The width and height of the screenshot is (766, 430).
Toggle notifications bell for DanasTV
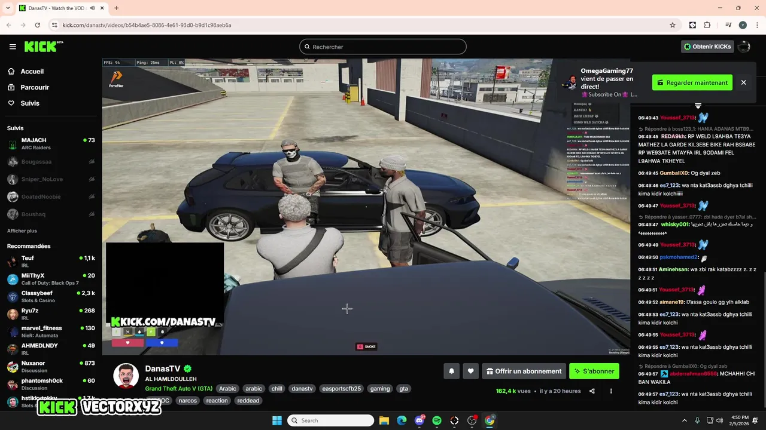click(452, 371)
